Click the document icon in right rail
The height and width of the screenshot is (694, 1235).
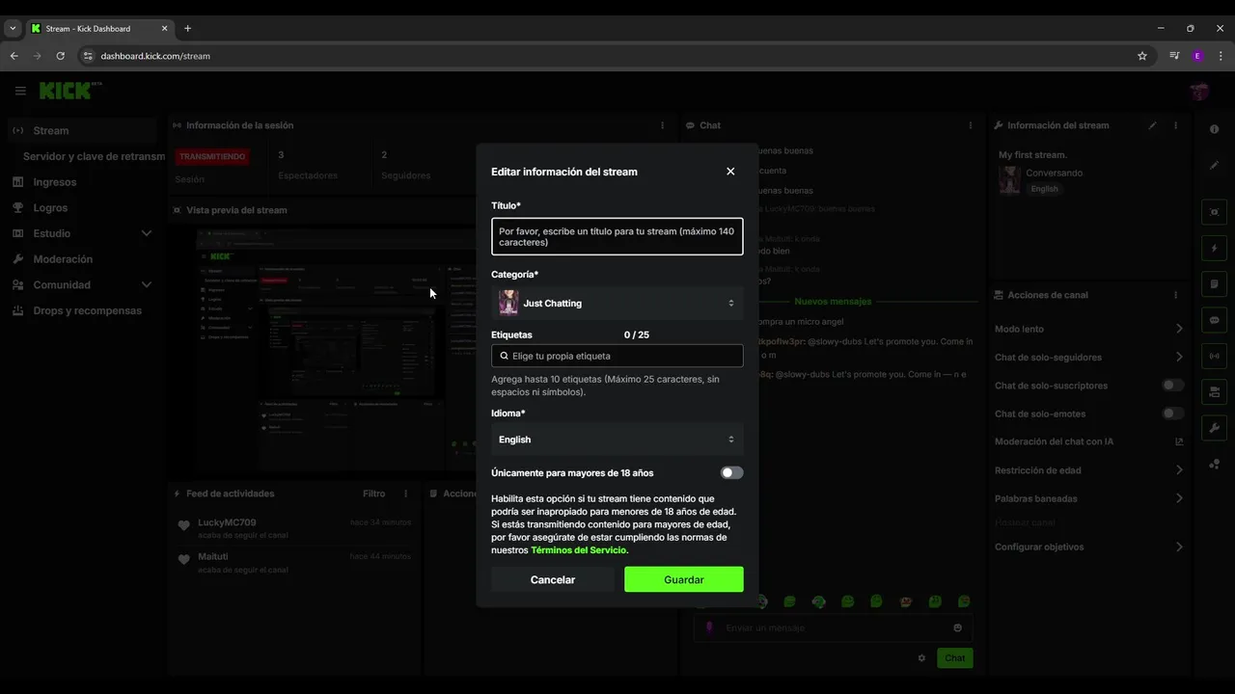click(x=1215, y=284)
